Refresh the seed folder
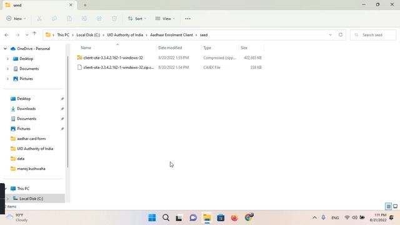This screenshot has width=400, height=225. [341, 35]
